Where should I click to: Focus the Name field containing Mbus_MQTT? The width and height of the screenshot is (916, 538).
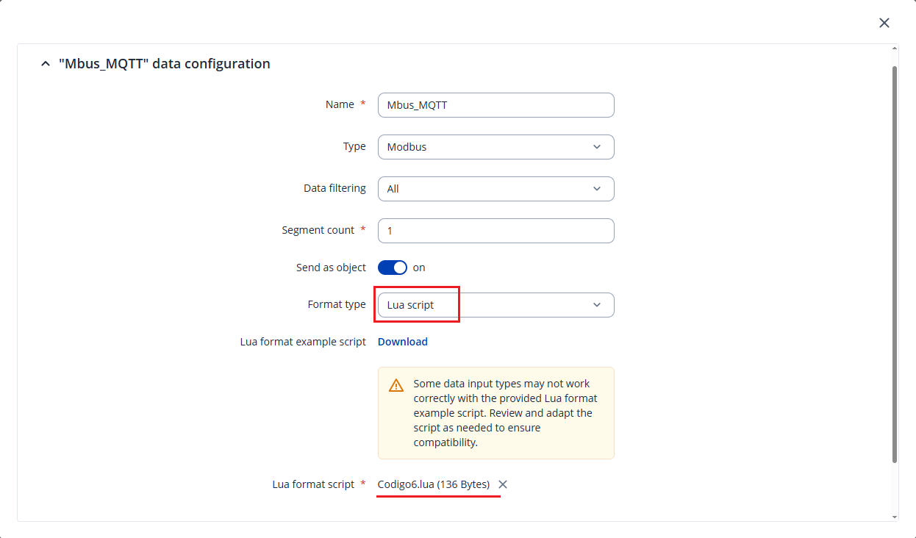point(495,105)
